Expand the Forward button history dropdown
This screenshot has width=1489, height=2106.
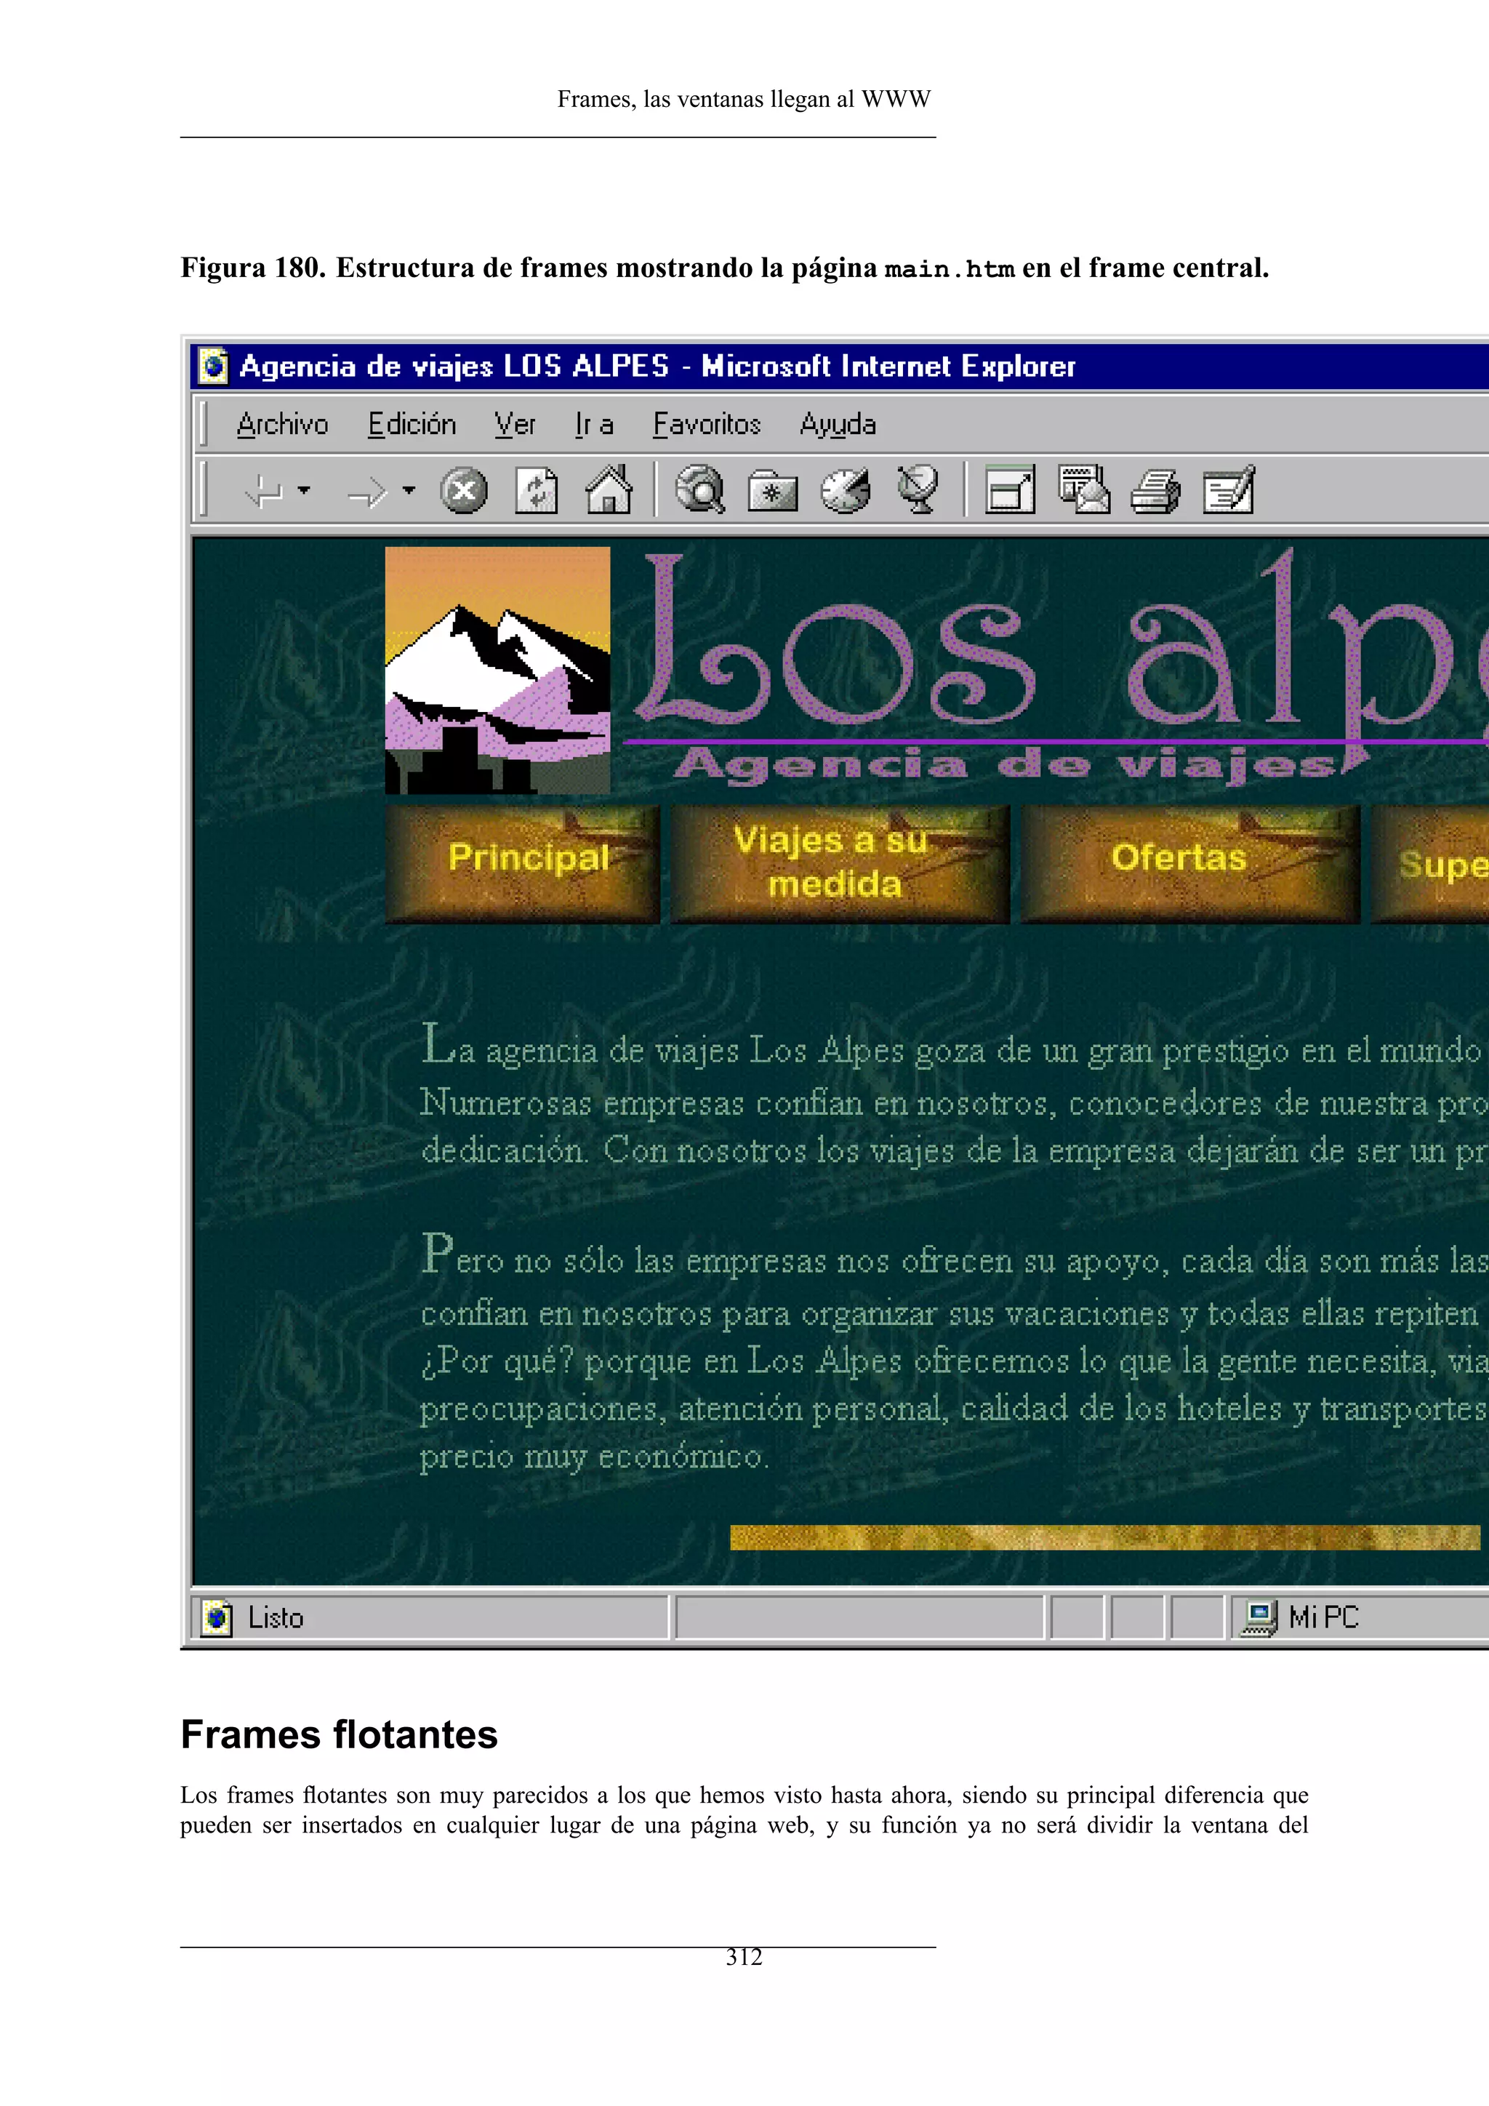409,491
